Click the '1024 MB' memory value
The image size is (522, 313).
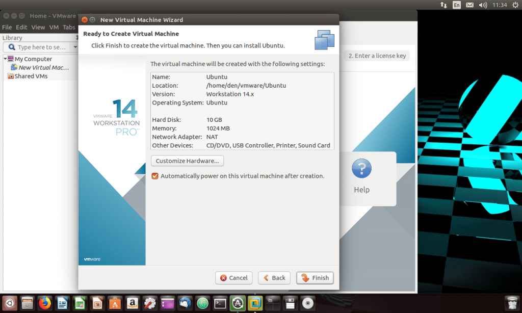pyautogui.click(x=218, y=128)
